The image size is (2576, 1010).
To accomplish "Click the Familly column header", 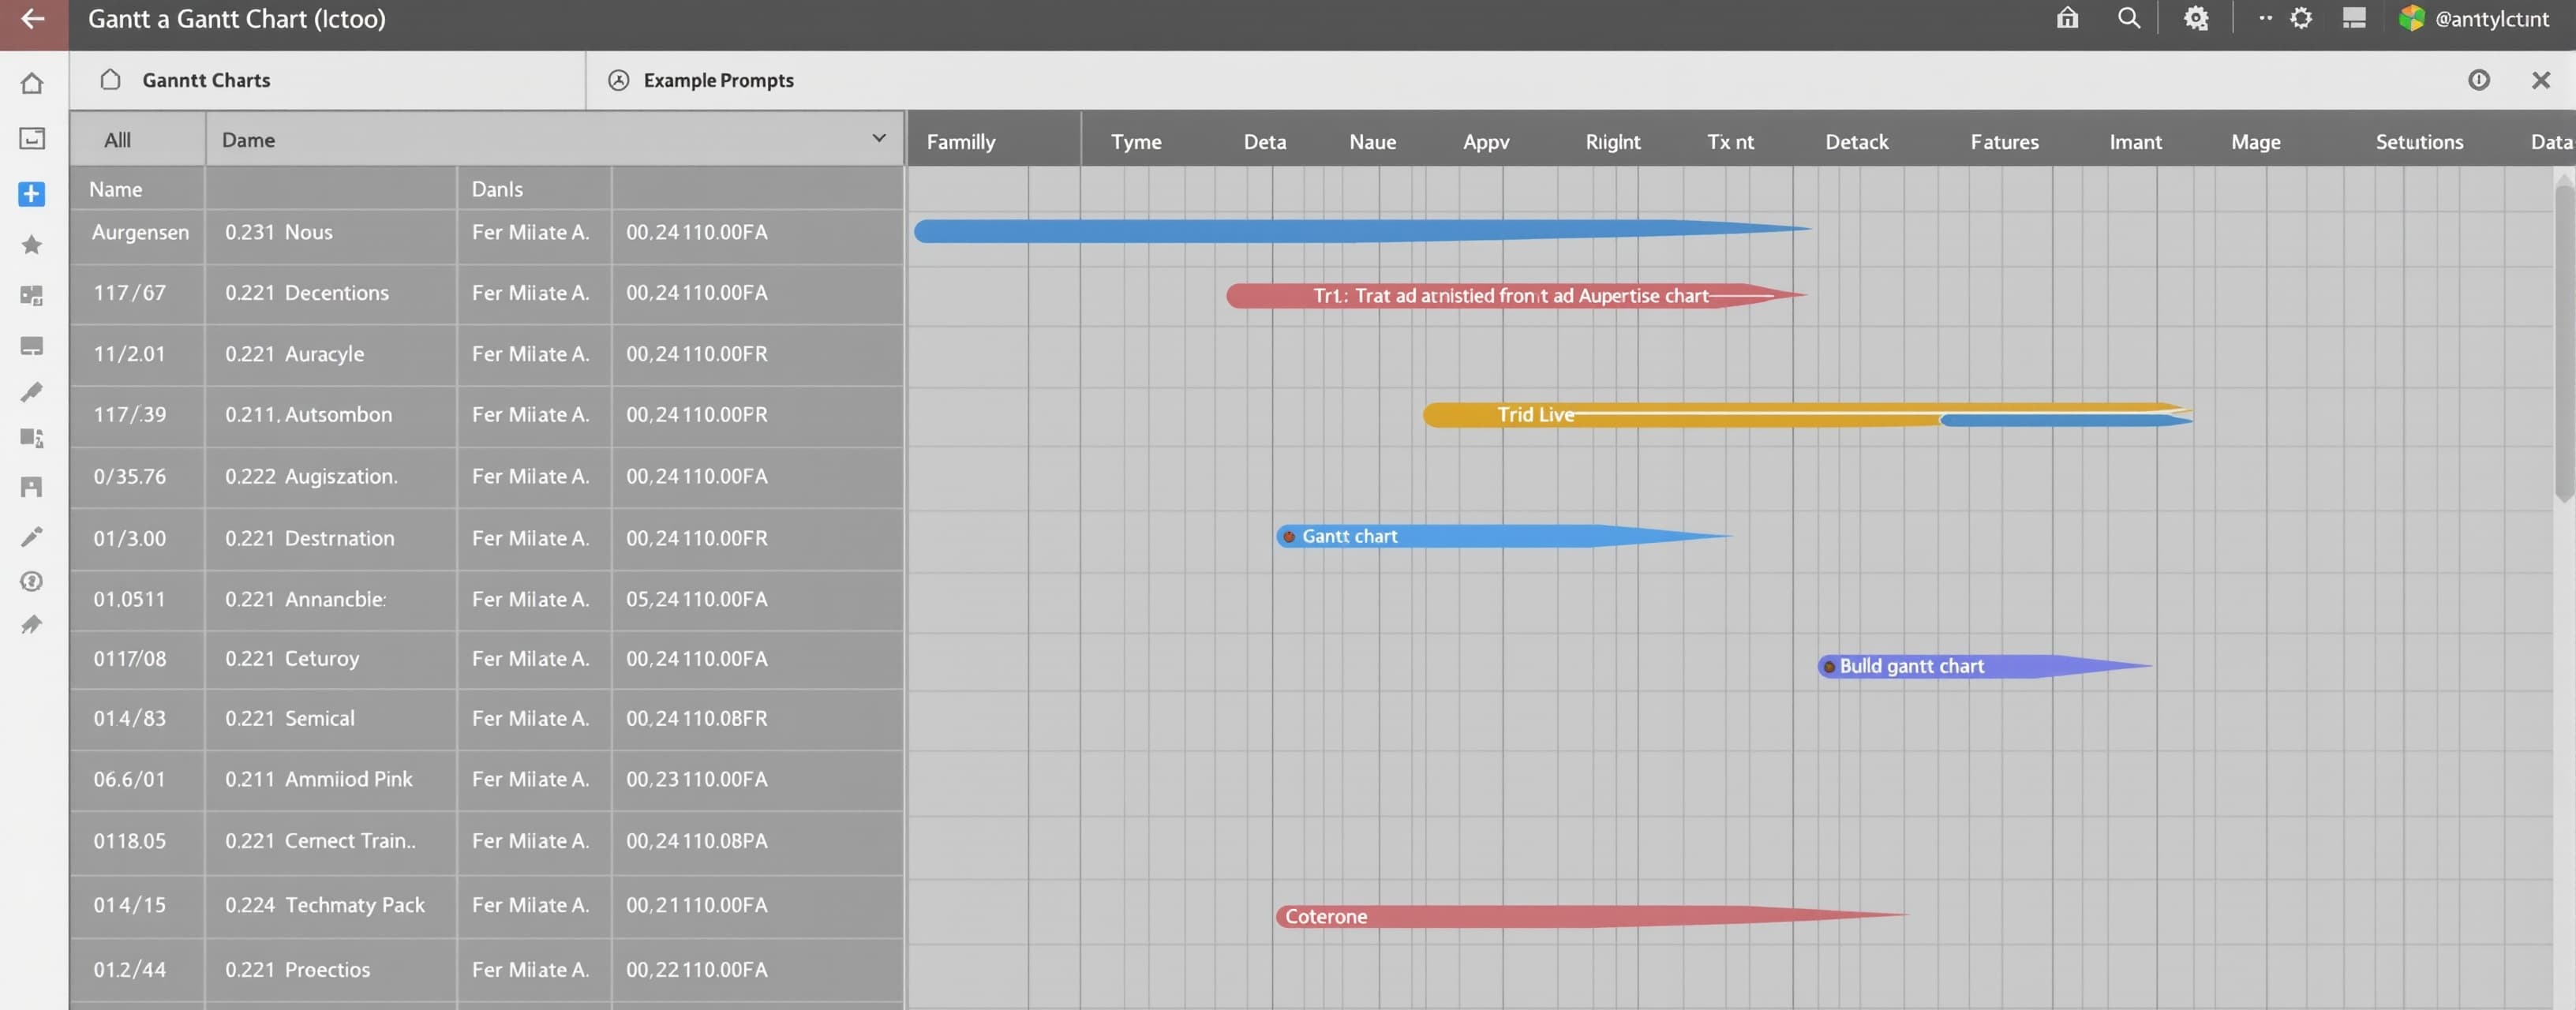I will point(961,142).
